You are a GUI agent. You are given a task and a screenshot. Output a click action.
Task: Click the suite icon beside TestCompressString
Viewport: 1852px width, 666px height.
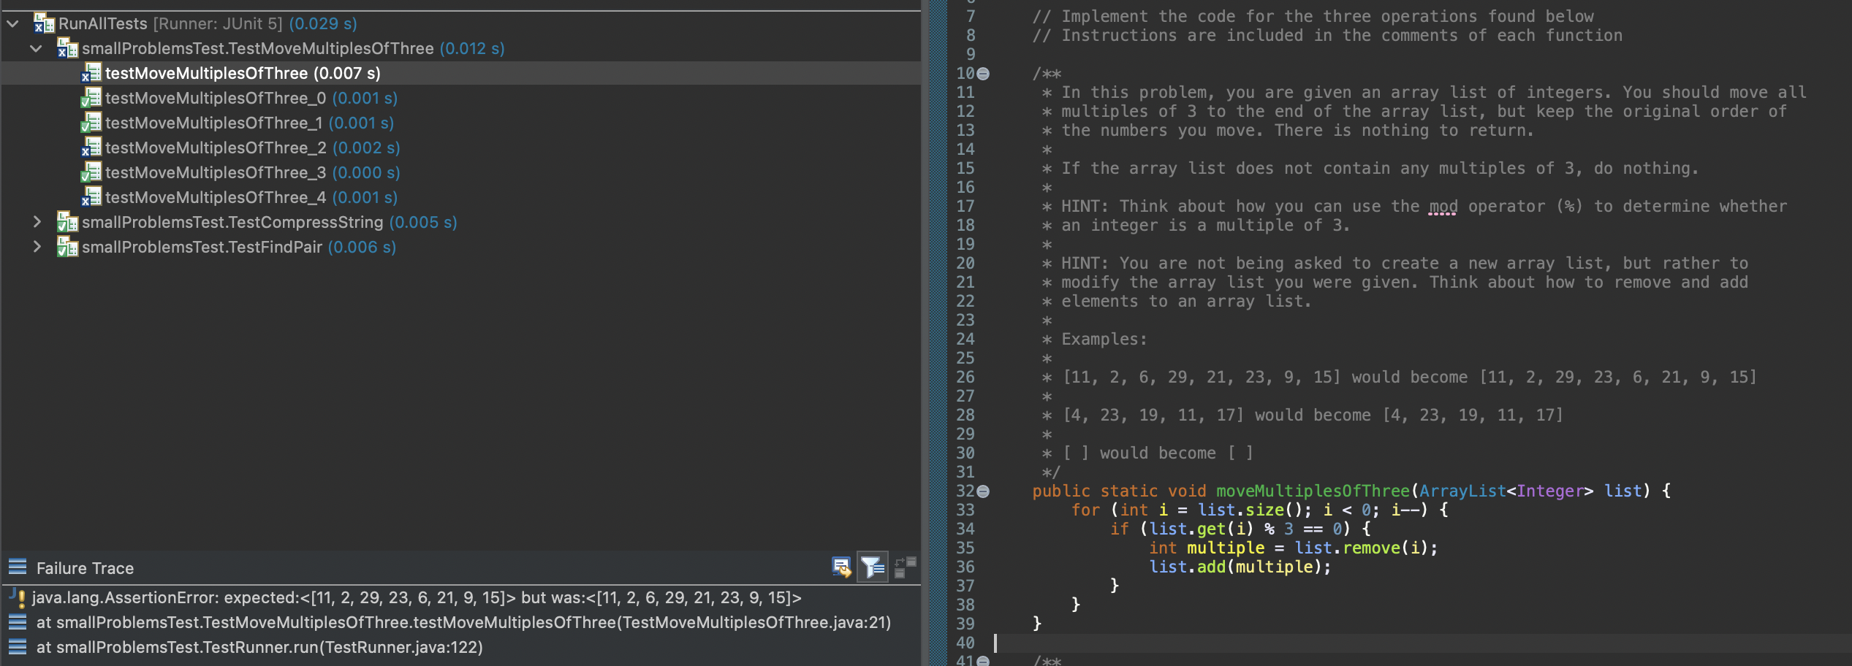[x=67, y=222]
